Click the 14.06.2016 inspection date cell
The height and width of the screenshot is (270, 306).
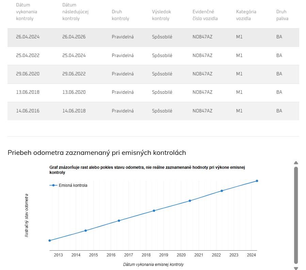click(28, 111)
